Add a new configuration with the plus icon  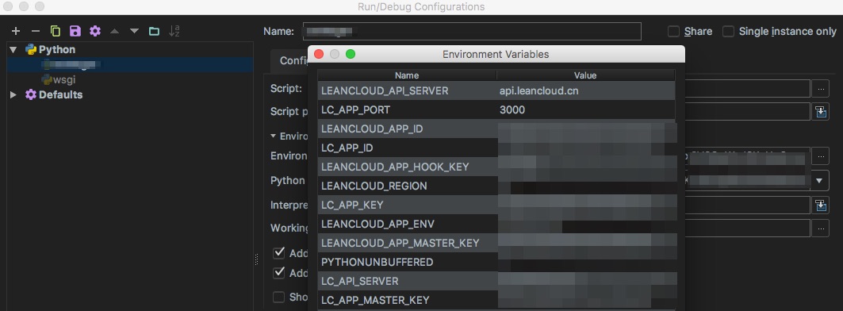click(x=16, y=31)
